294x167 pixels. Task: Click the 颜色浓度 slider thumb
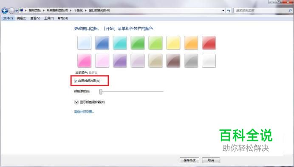(x=101, y=92)
